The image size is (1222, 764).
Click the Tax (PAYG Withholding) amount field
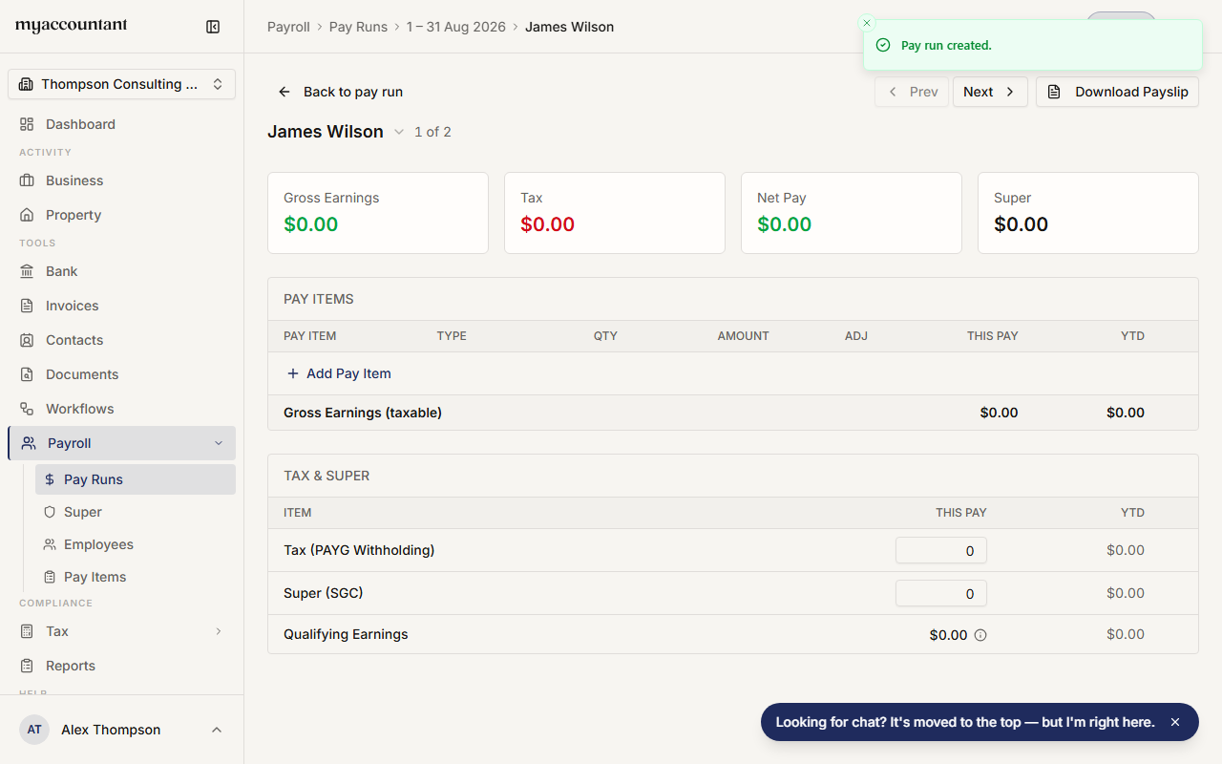[941, 550]
